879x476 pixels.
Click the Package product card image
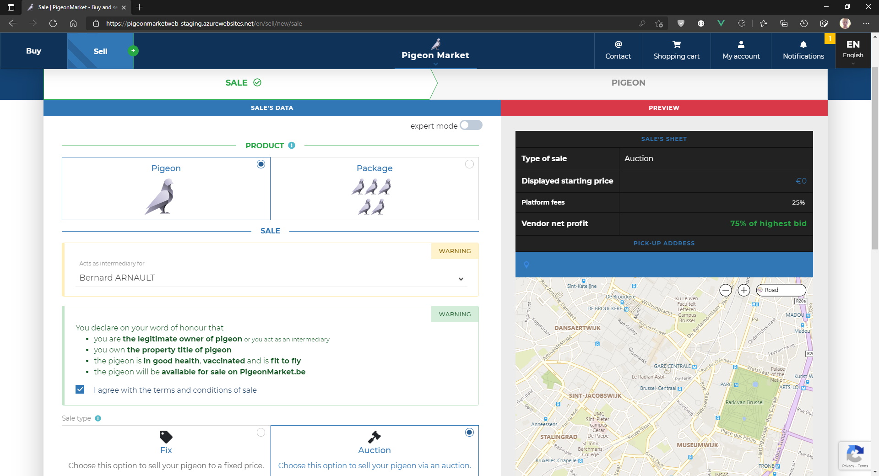[371, 197]
